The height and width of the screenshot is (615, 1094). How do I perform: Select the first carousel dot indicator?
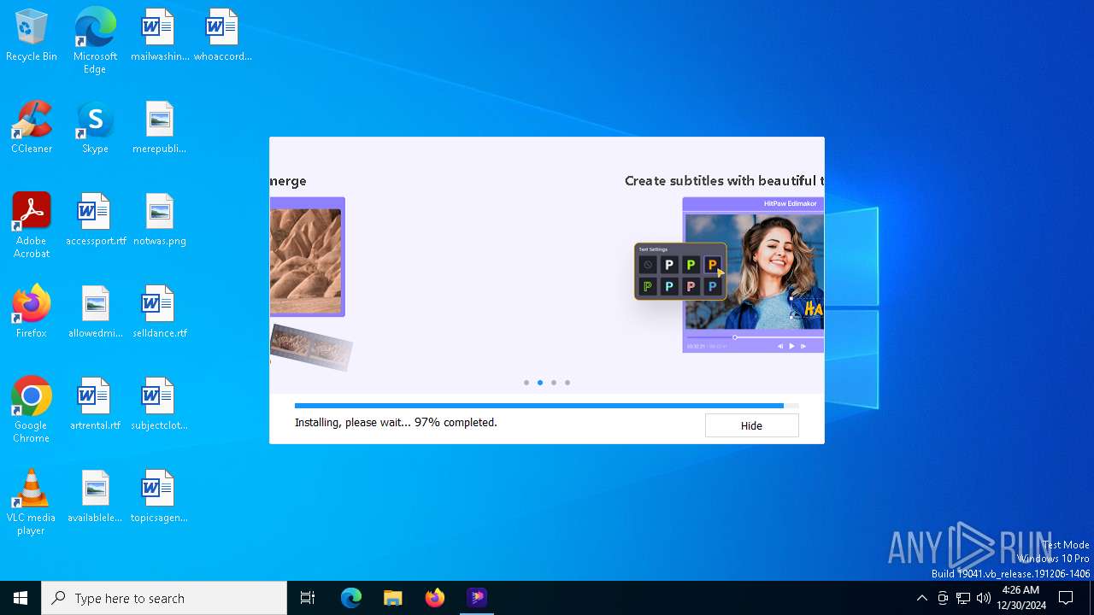coord(526,383)
